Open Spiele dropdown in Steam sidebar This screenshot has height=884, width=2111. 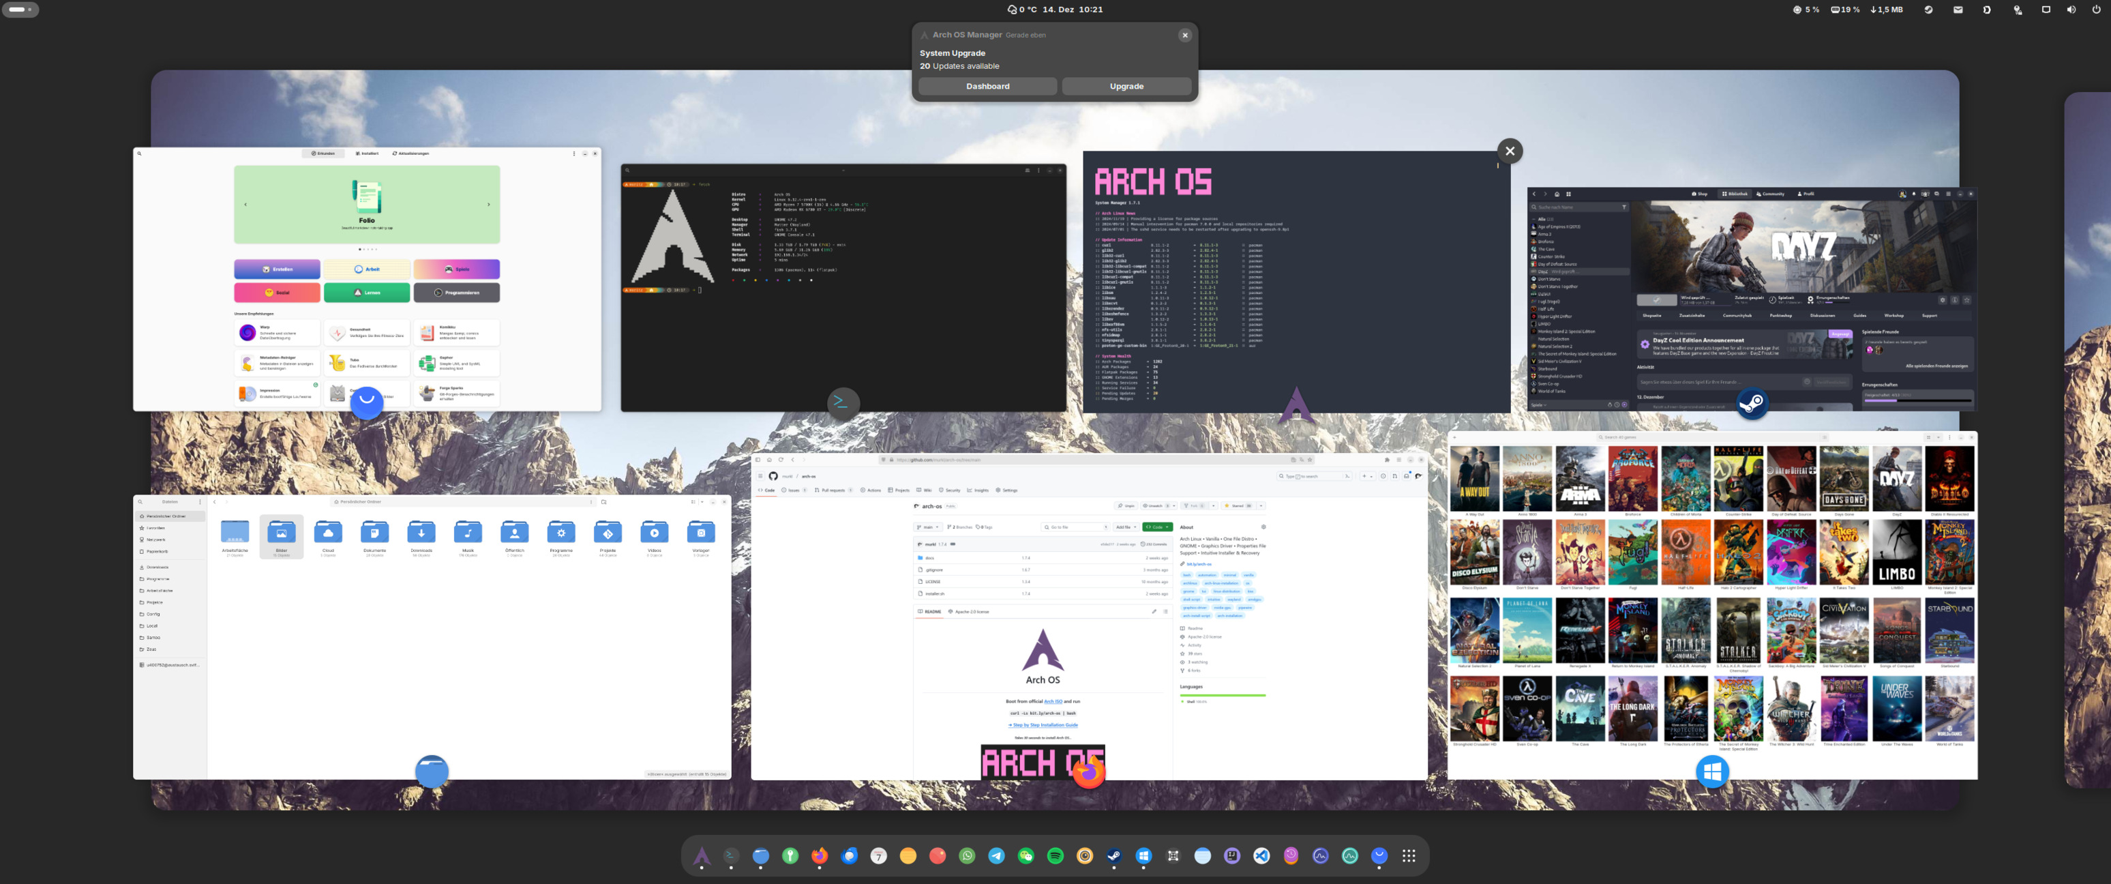(x=1539, y=405)
